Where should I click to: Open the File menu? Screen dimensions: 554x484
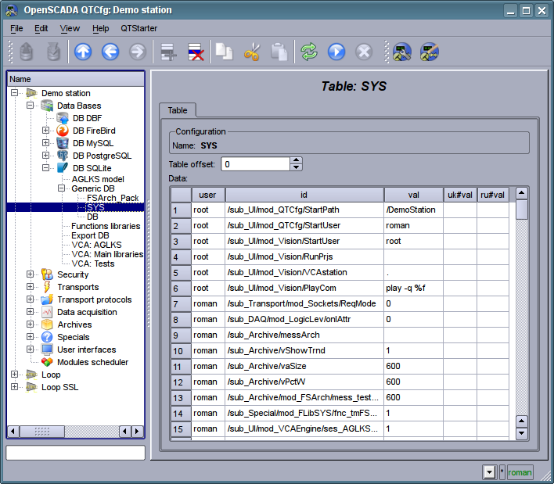click(16, 28)
